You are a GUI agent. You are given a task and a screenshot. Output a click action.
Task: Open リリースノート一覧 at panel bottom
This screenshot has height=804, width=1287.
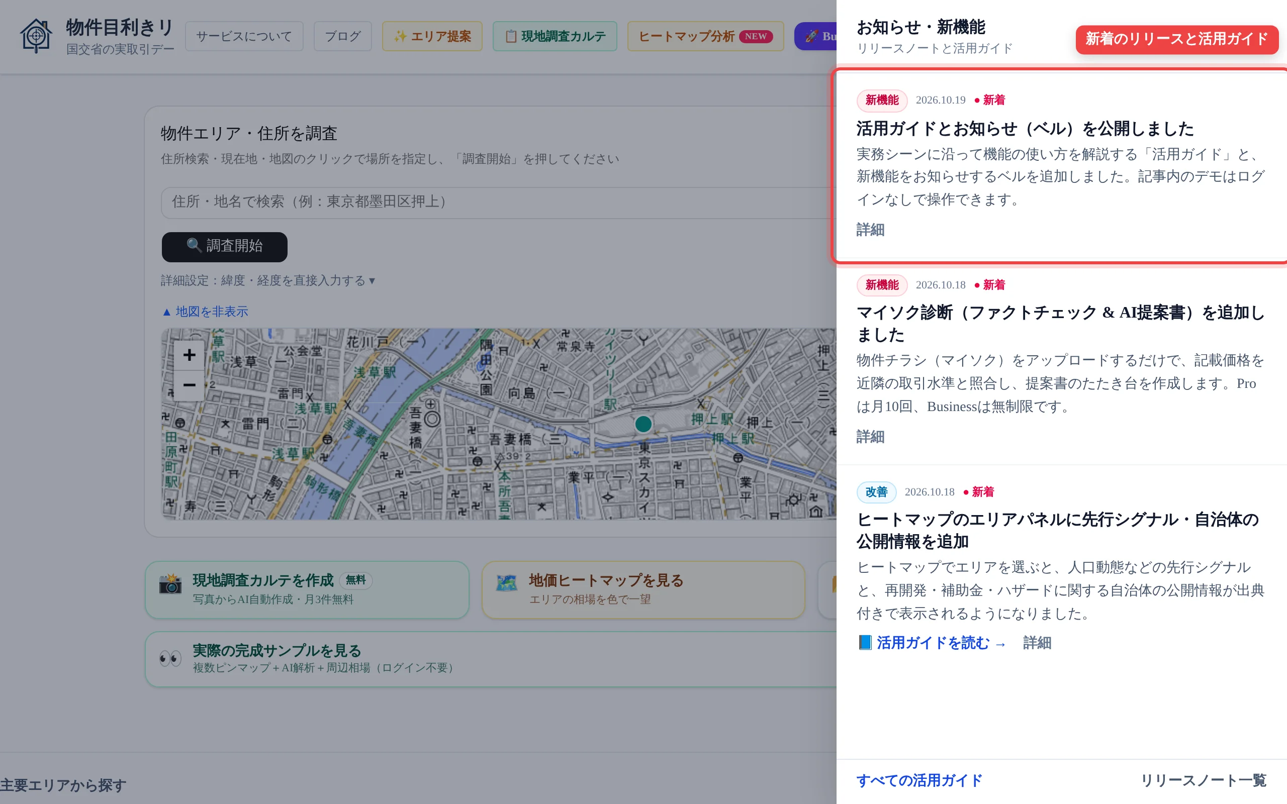click(1204, 780)
